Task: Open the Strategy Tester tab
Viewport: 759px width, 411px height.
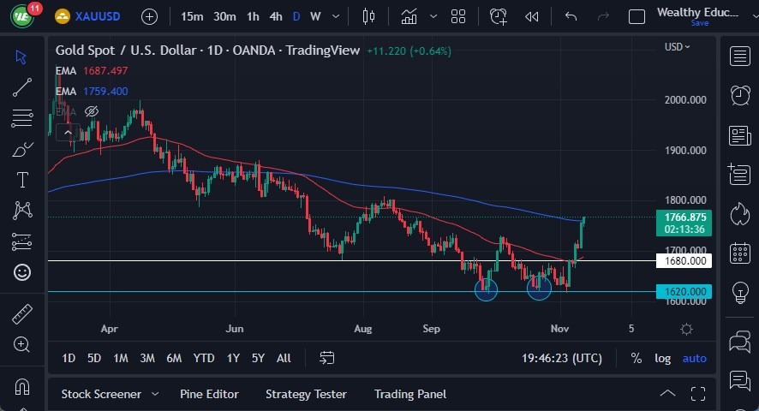Action: point(306,394)
